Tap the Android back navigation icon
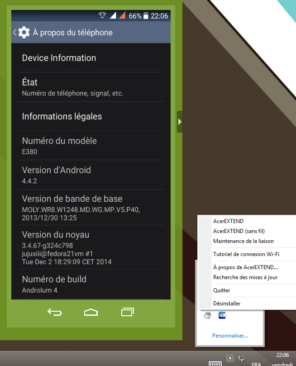This screenshot has width=296, height=366. pyautogui.click(x=55, y=312)
